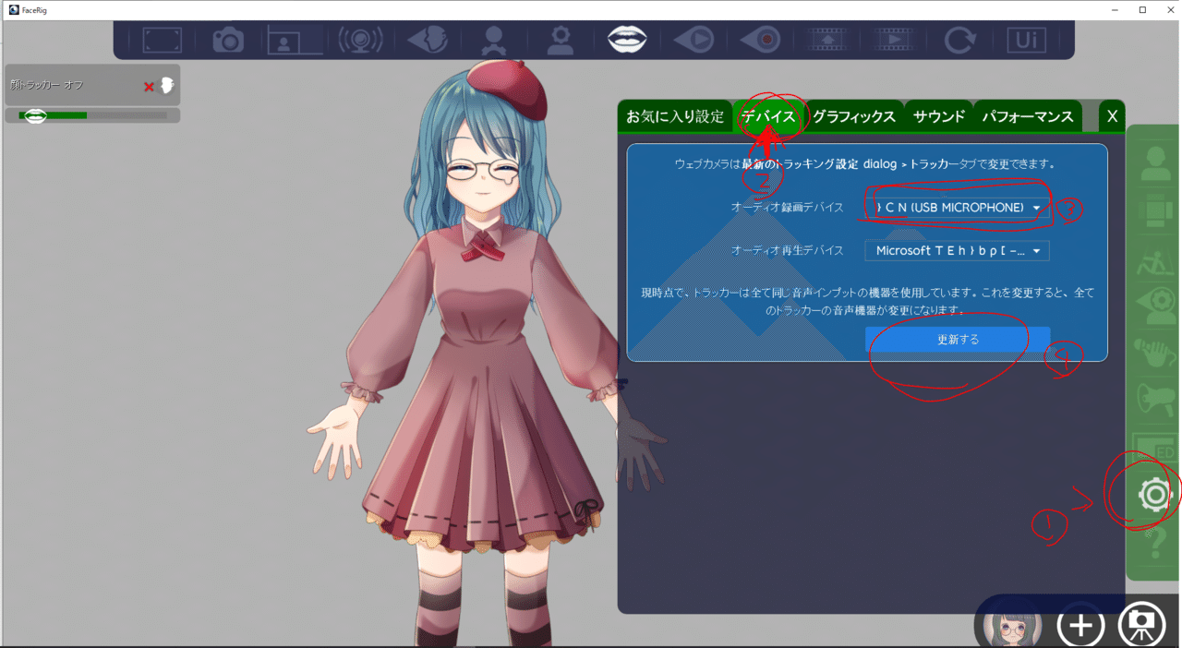Click the filmstrip play movie icon

coord(893,40)
